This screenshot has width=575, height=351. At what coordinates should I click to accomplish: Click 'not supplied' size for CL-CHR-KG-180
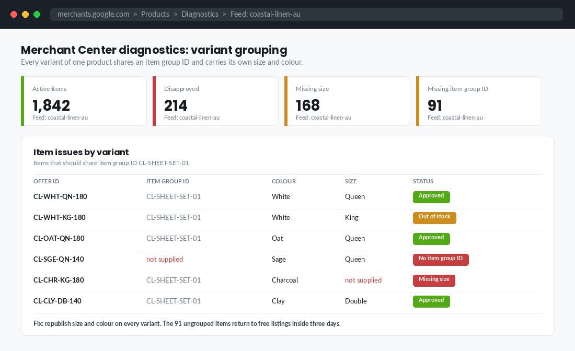click(363, 280)
